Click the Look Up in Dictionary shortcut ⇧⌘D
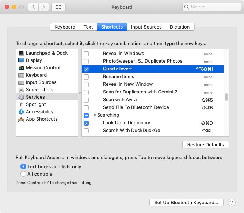Screen dimensions: 244x213 [x=207, y=123]
